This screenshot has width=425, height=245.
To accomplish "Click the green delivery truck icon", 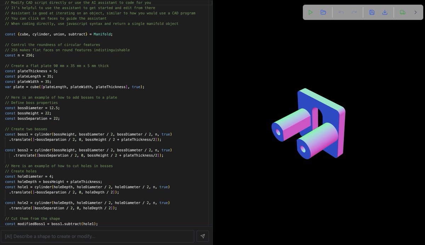I will (403, 12).
